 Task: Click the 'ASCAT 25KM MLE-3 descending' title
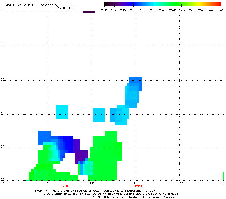coord(32,5)
